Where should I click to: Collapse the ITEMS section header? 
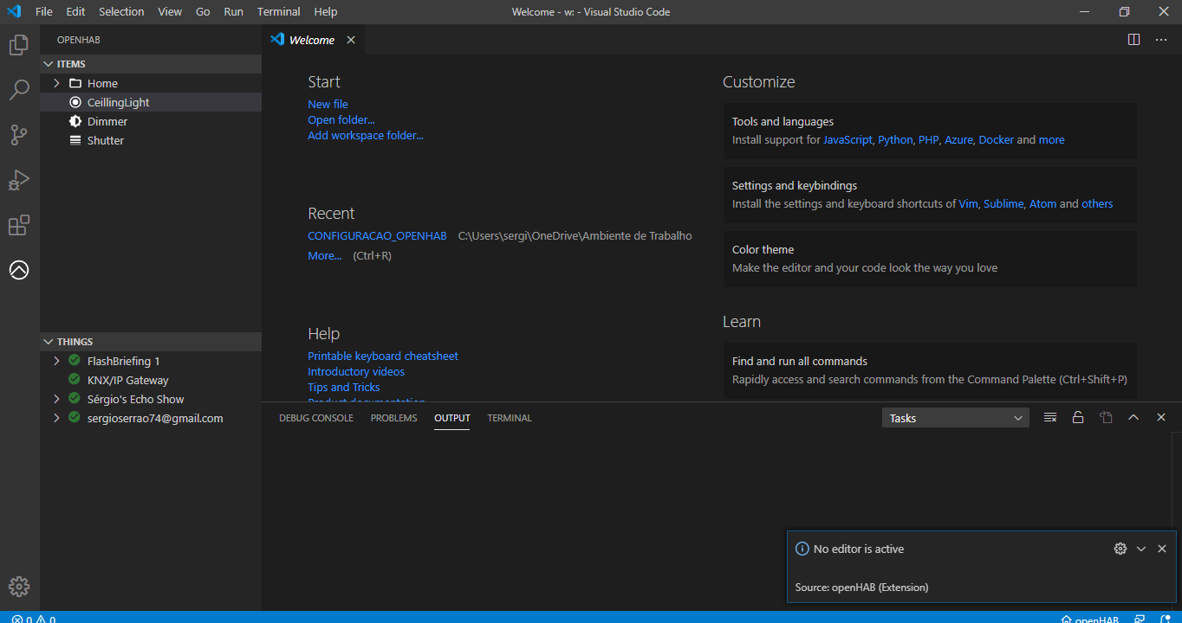pyautogui.click(x=71, y=64)
